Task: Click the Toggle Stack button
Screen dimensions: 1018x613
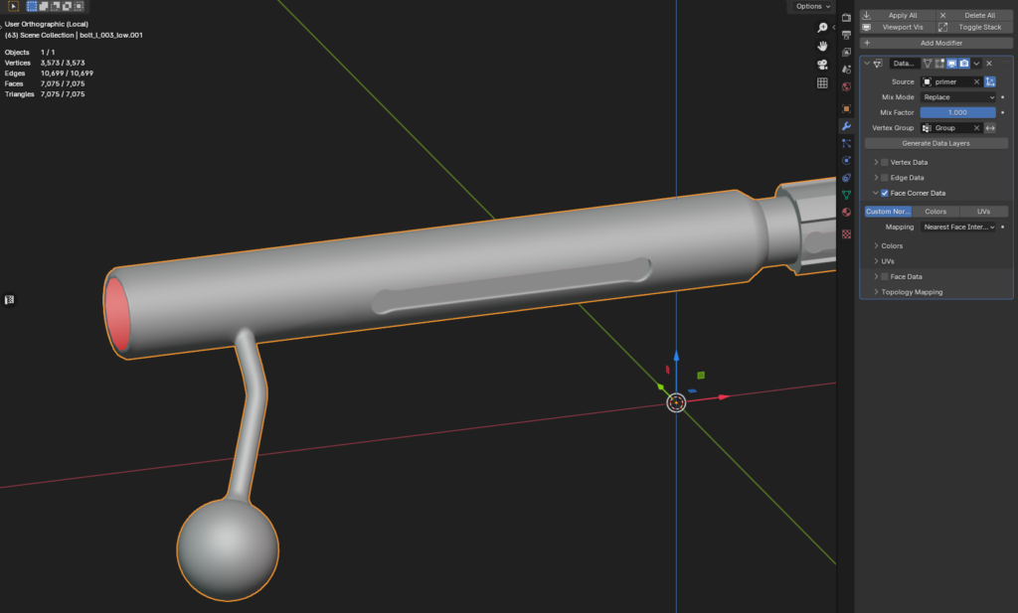Action: coord(974,27)
